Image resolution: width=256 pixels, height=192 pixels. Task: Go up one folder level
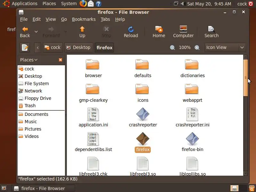[x=82, y=32]
